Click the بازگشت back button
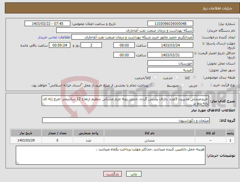Image resolution: width=240 pixels, height=182 pixels. point(113,174)
